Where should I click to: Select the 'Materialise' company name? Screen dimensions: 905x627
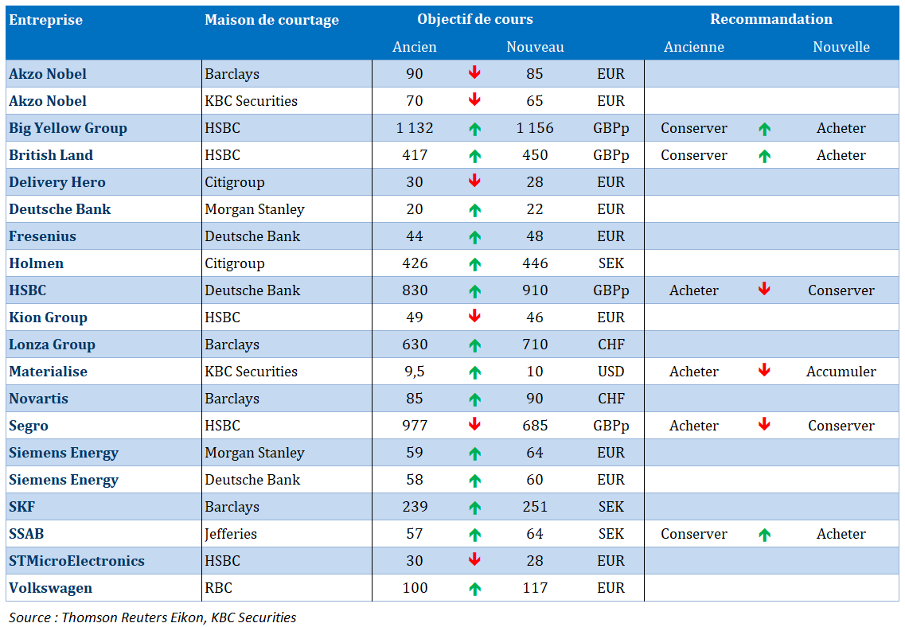point(48,372)
